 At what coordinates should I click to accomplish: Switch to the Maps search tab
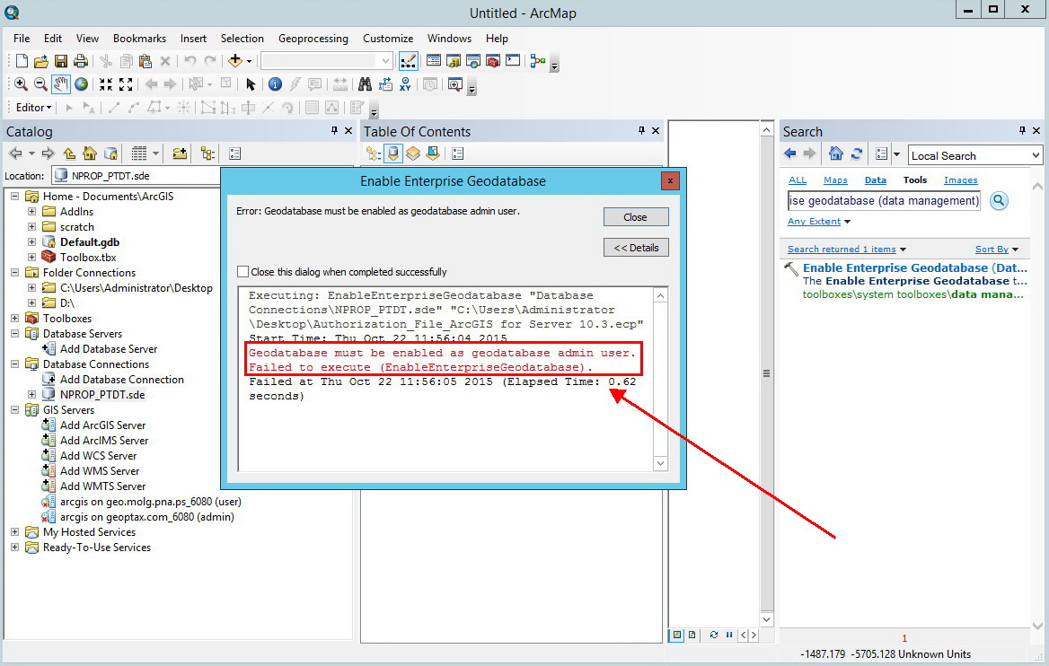(x=835, y=180)
